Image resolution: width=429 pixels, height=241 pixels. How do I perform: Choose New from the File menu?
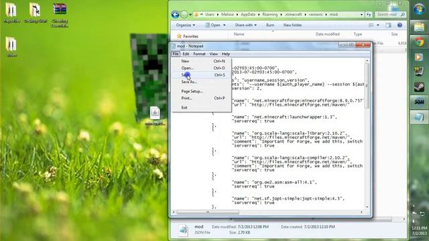pos(202,61)
